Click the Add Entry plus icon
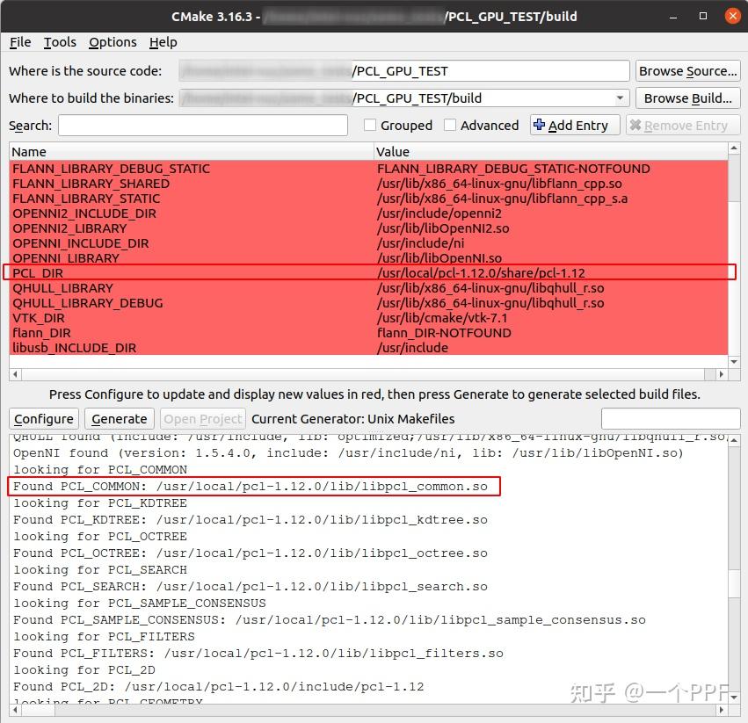748x723 pixels. click(540, 125)
